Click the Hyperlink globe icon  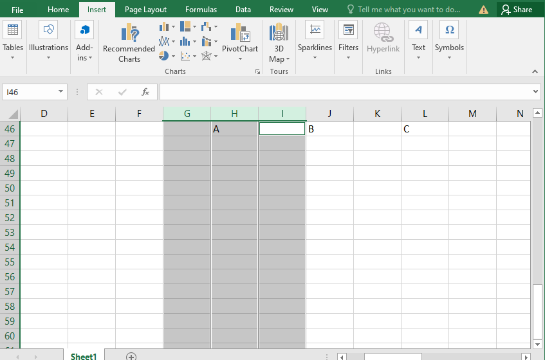(x=383, y=32)
